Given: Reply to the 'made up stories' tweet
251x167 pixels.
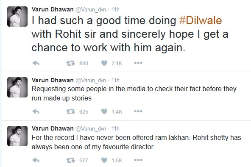Looking at the screenshot, I should click(36, 111).
